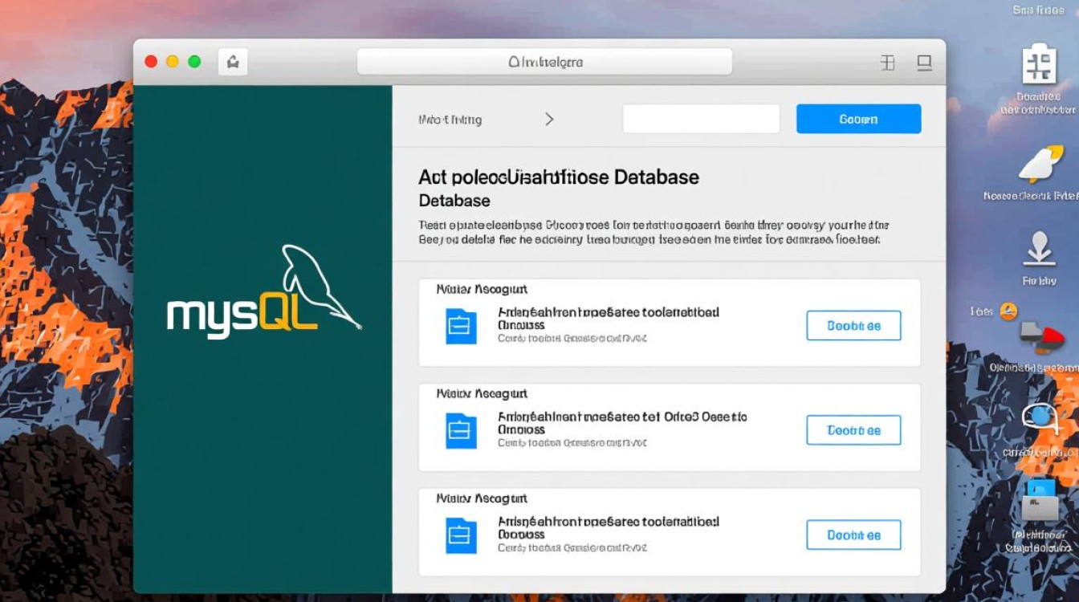1079x602 pixels.
Task: Click the window display icon beside the sidebar icon
Action: [924, 63]
